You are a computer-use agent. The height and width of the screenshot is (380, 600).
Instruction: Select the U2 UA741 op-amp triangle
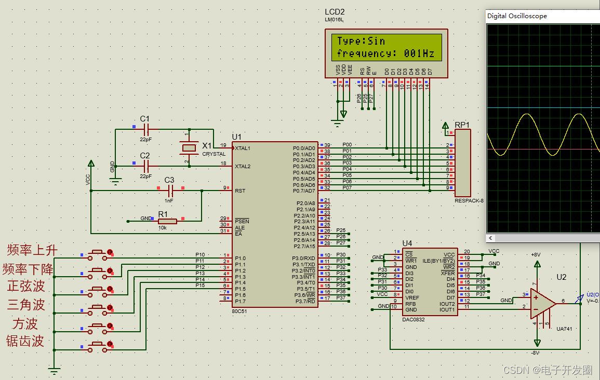pyautogui.click(x=543, y=304)
